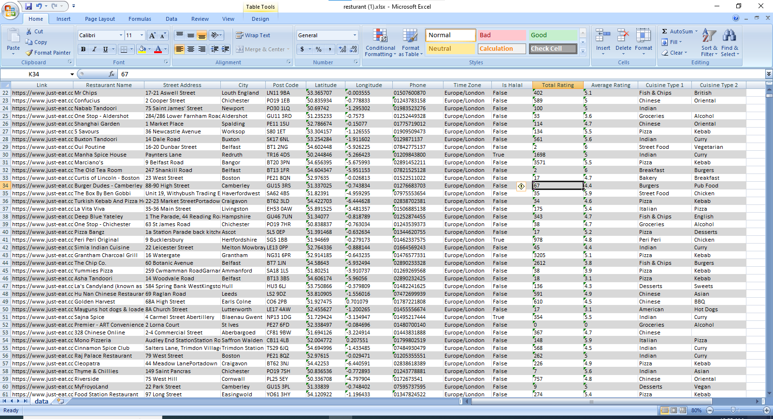Click Conditional Formatting button
Image resolution: width=773 pixels, height=419 pixels.
pos(380,43)
